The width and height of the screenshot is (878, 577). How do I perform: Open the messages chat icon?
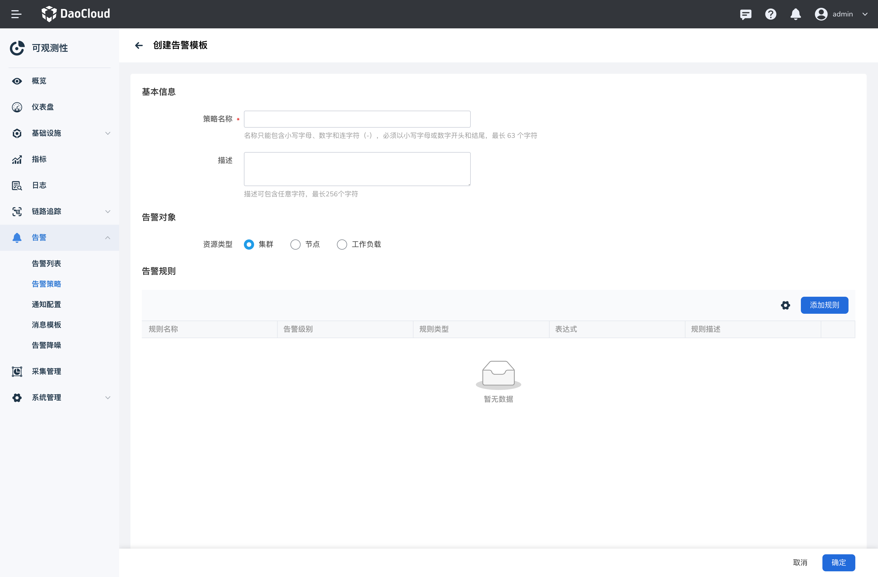746,14
